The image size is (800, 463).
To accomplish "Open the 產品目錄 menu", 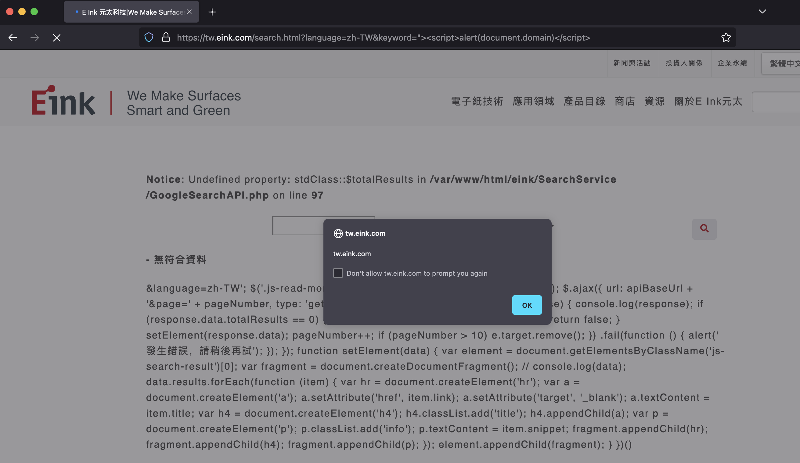I will click(585, 101).
